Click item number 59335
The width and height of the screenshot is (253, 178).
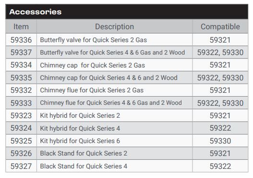21,78
